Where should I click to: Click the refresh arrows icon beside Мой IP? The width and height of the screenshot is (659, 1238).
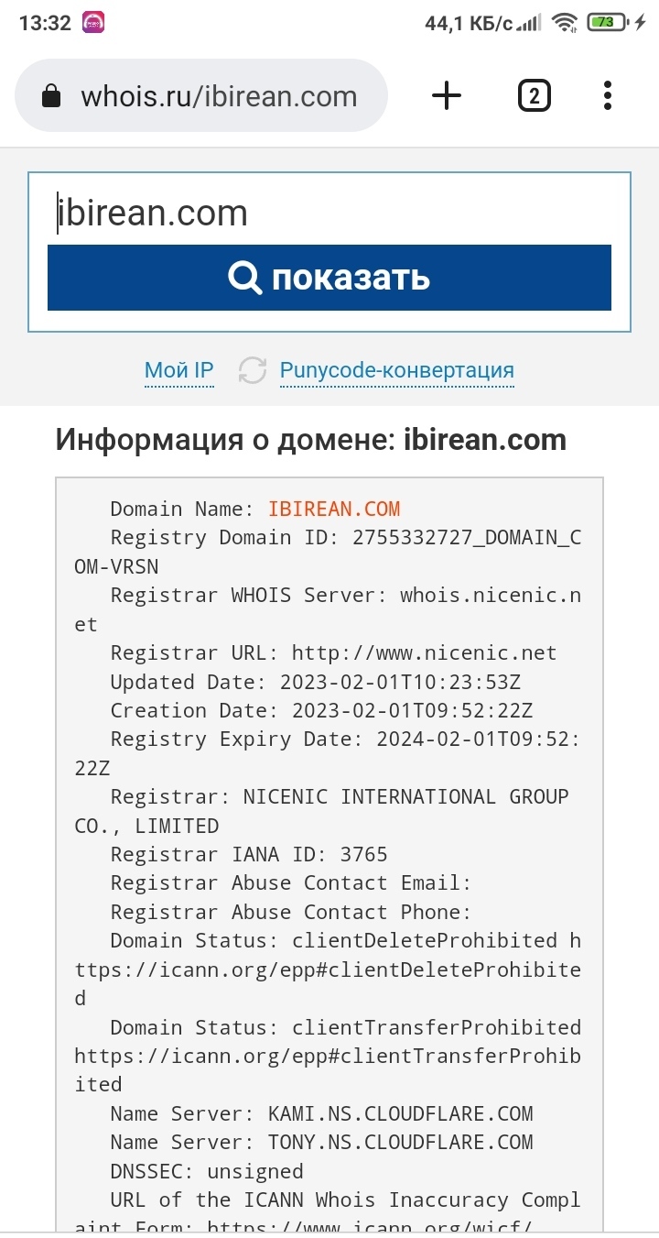coord(253,370)
